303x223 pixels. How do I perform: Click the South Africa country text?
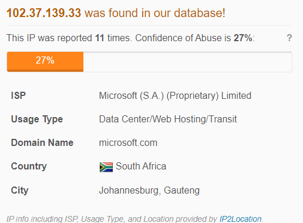141,166
